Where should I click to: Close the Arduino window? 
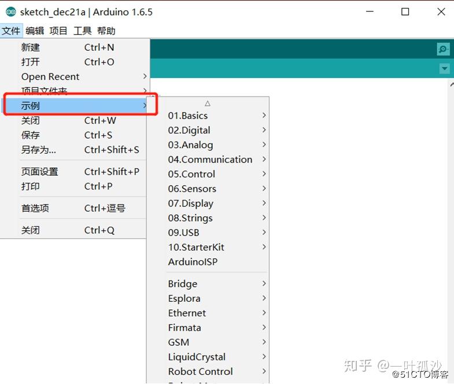[x=441, y=12]
